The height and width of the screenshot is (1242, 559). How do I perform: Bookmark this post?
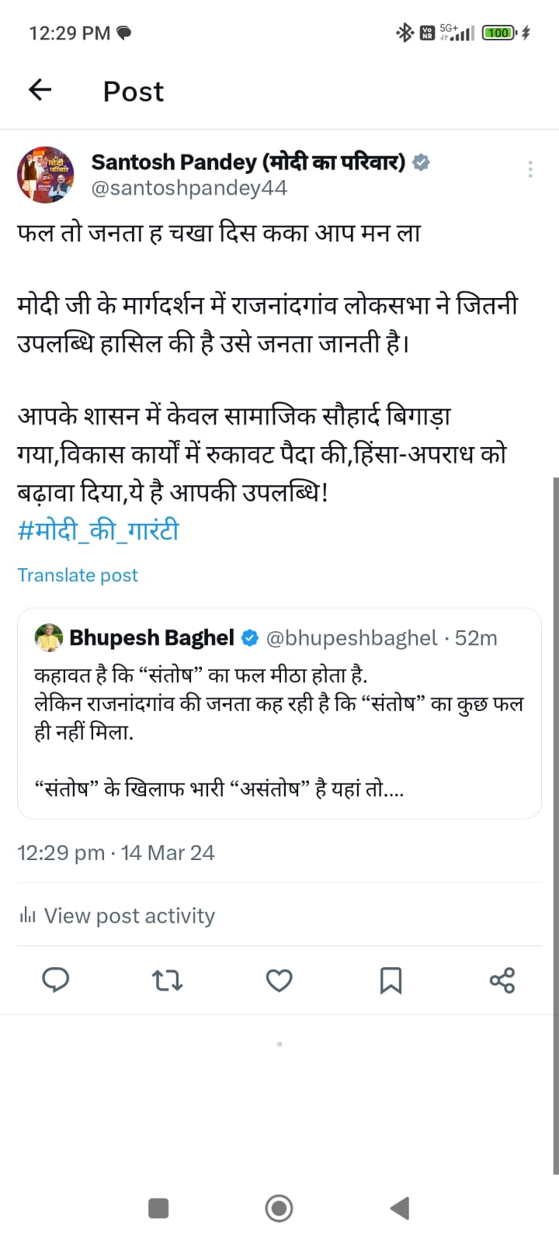[x=391, y=980]
